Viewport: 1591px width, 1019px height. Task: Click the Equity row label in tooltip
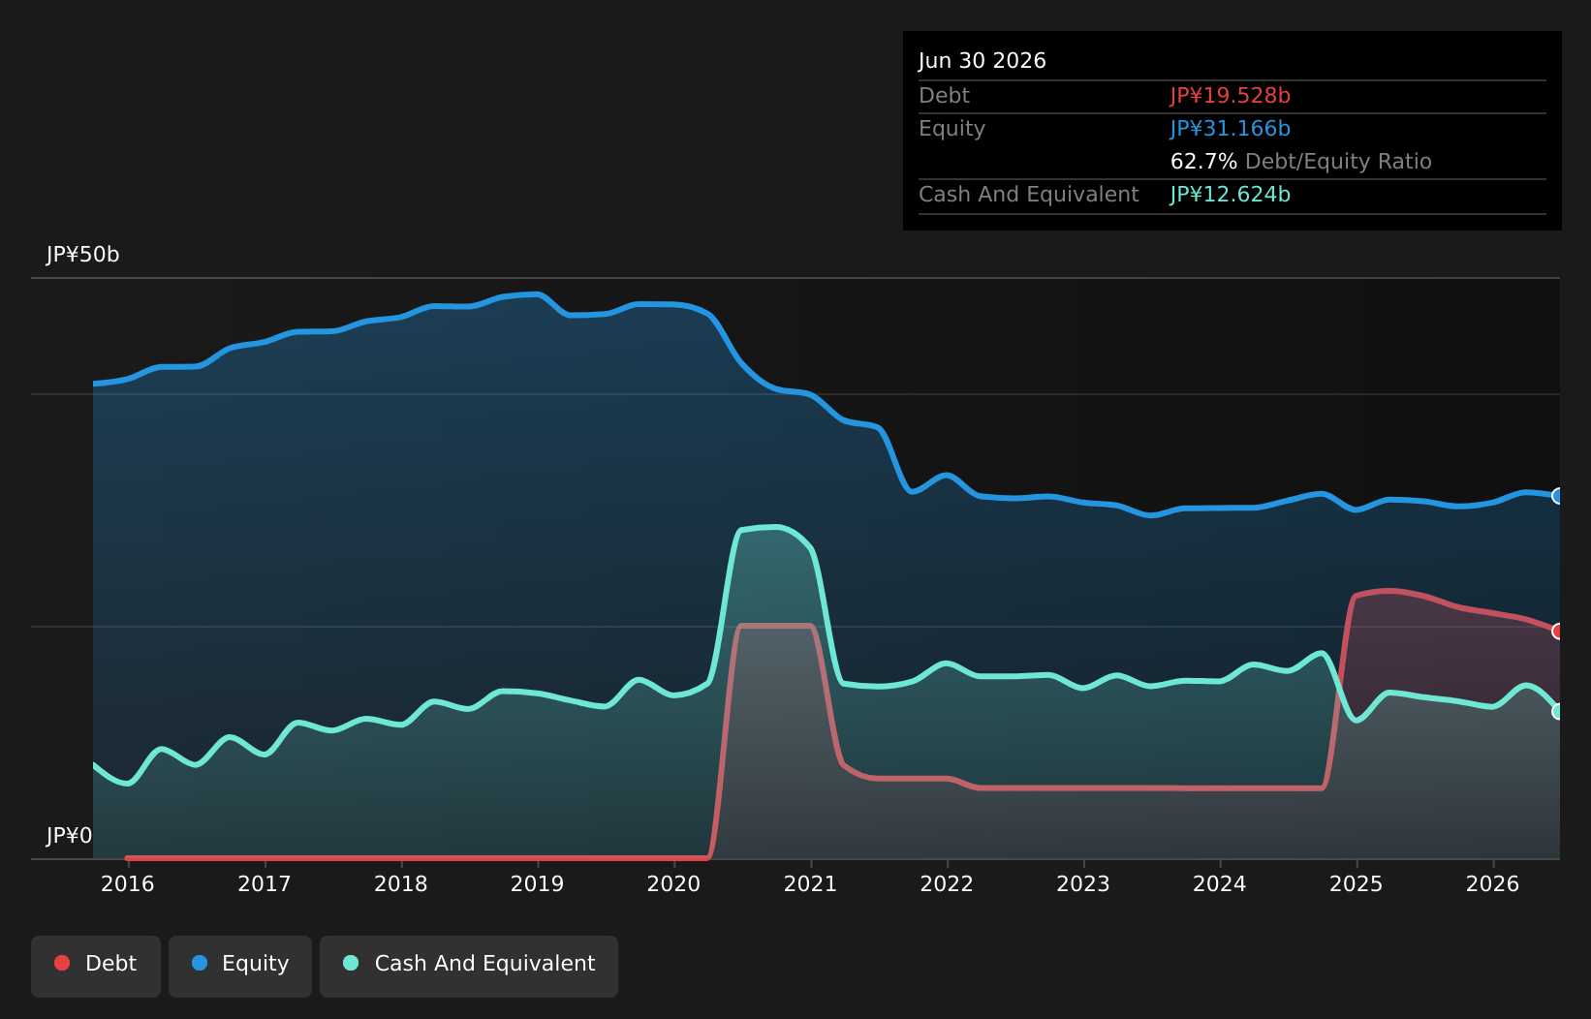(x=952, y=129)
